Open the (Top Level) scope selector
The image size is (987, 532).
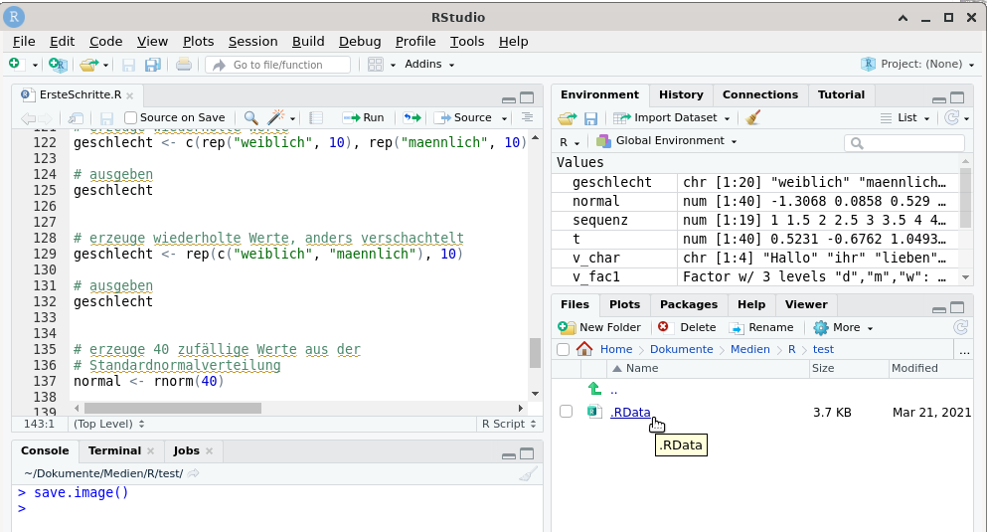pos(109,424)
